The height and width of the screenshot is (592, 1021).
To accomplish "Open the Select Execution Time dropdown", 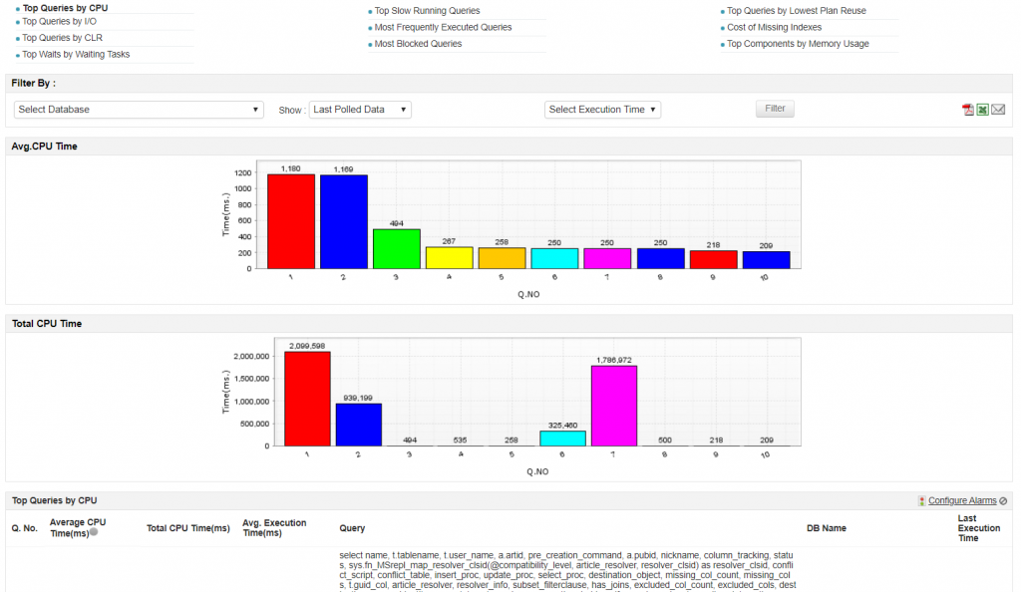I will tap(602, 110).
